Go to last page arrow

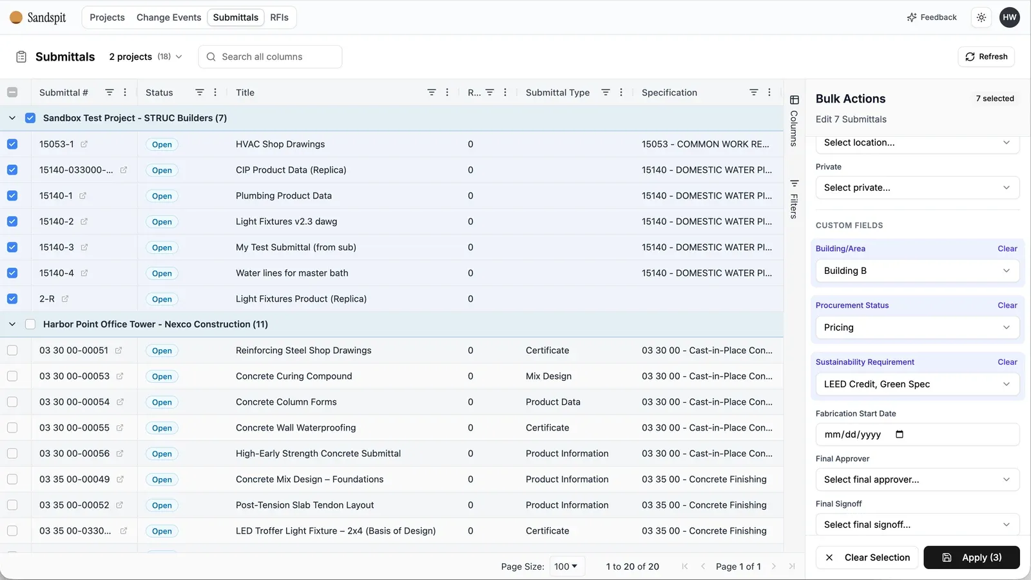coord(792,566)
